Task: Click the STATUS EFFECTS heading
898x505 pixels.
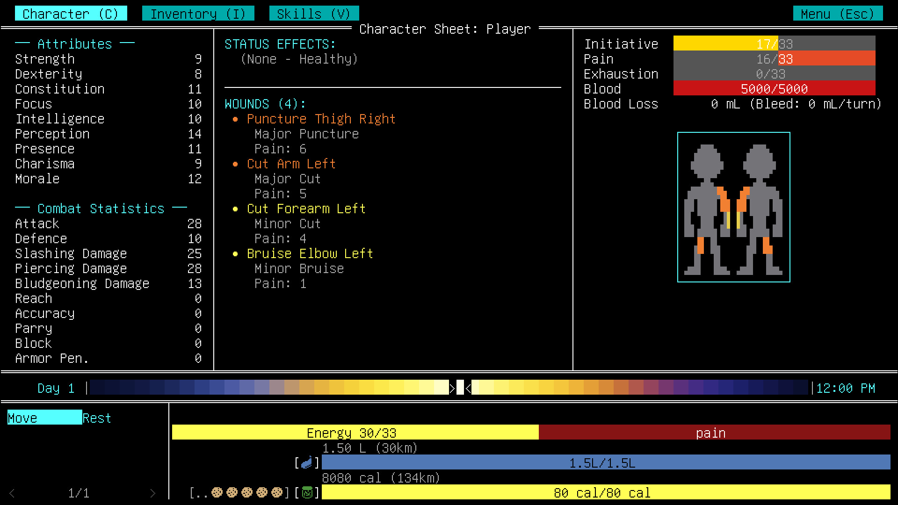Action: (280, 44)
